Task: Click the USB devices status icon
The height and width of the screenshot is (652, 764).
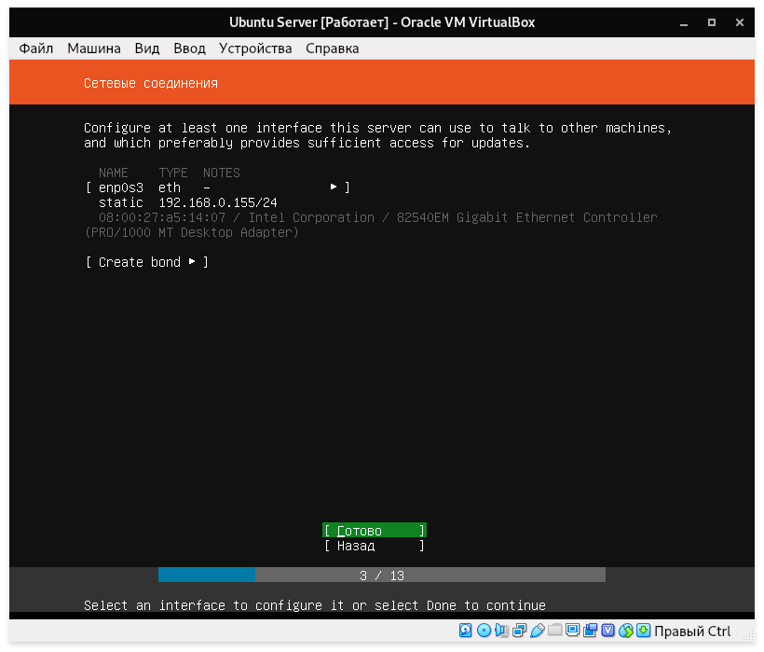Action: click(x=537, y=631)
